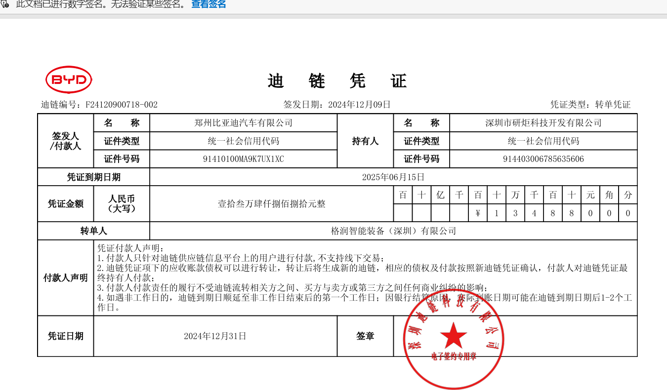Open the 查看签名 link
The width and height of the screenshot is (667, 390).
[208, 4]
